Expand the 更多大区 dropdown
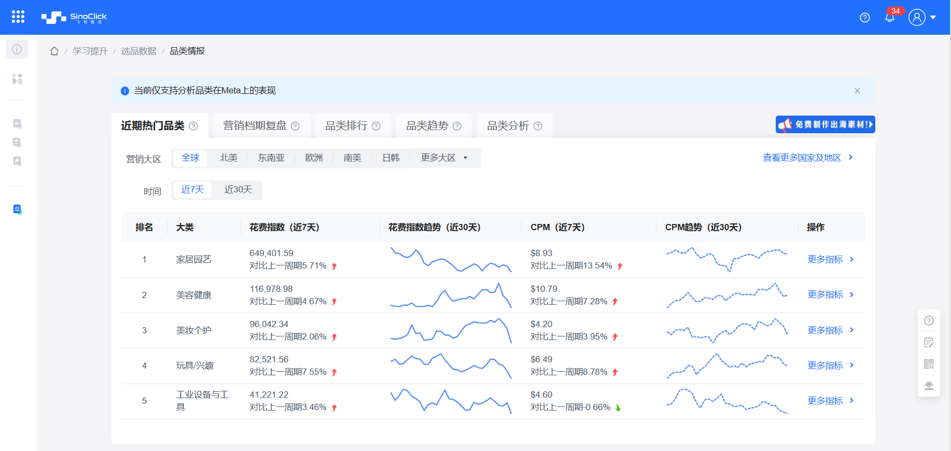 pyautogui.click(x=444, y=158)
